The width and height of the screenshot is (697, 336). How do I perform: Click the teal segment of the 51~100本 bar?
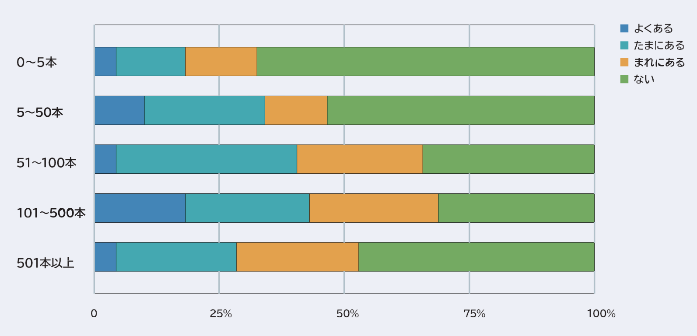[206, 159]
